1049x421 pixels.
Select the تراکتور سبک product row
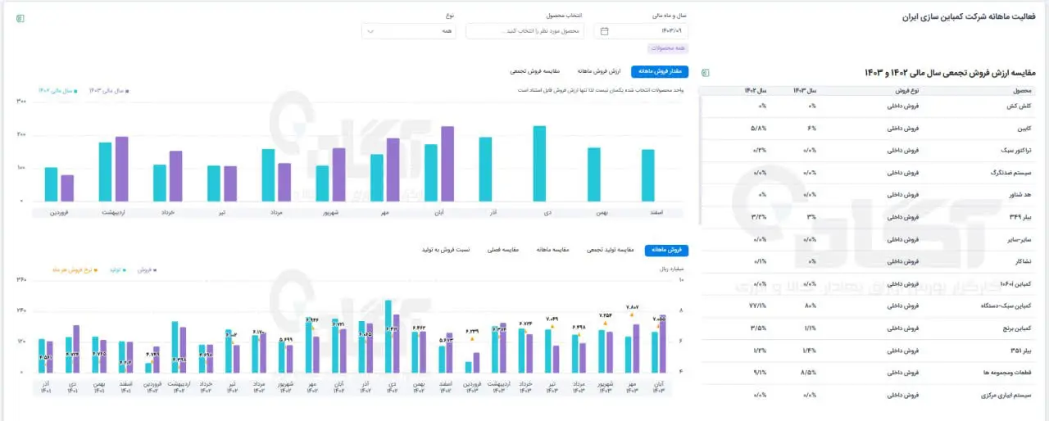click(x=869, y=151)
